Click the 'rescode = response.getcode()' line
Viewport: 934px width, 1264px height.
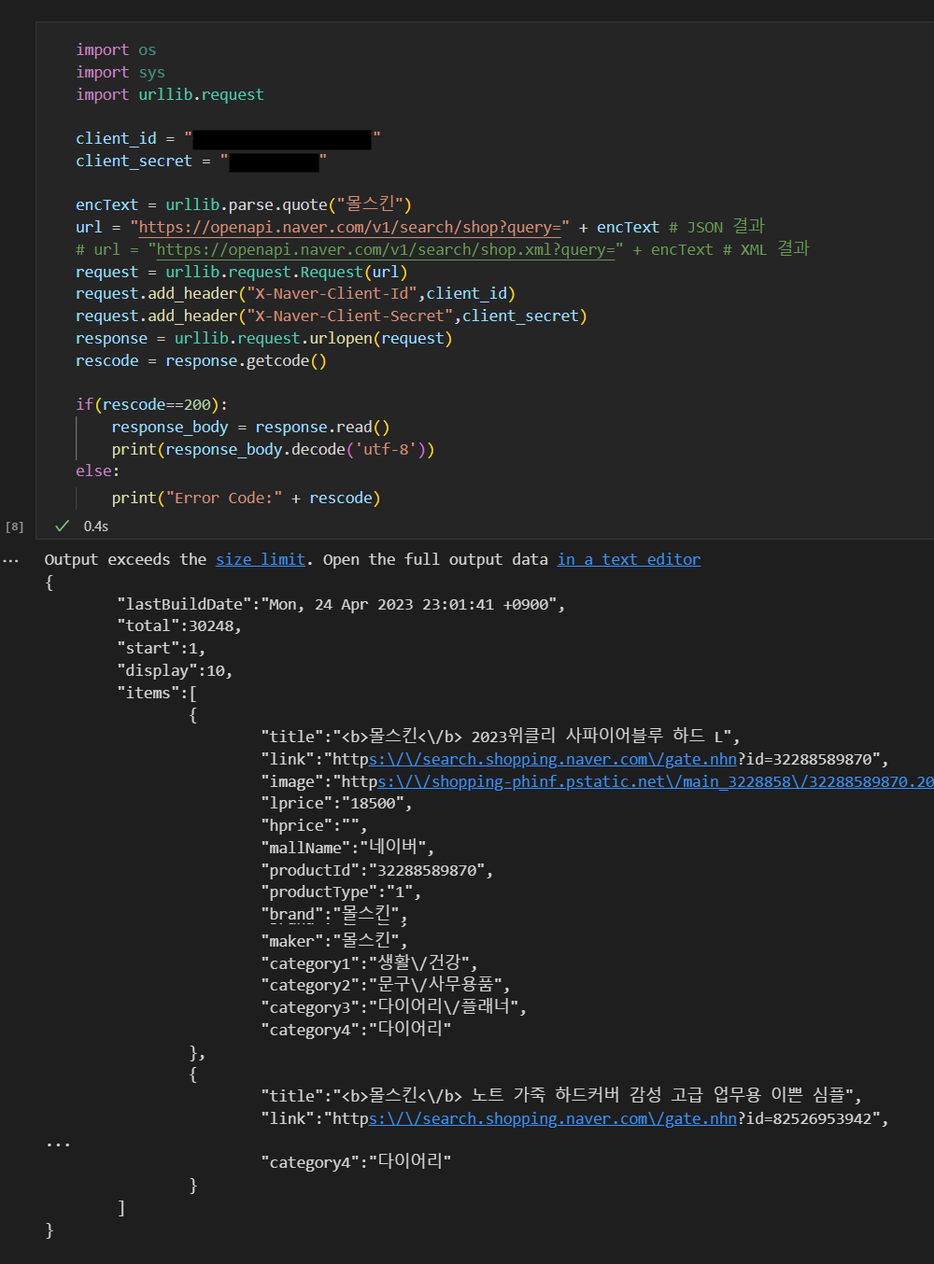pos(201,360)
